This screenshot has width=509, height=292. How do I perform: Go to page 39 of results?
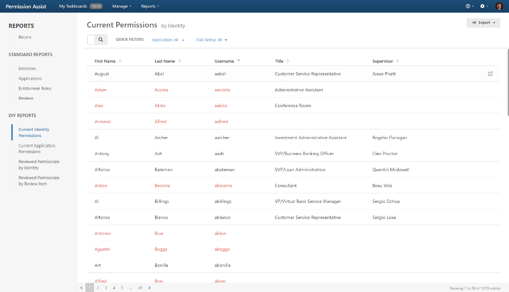[x=140, y=288]
